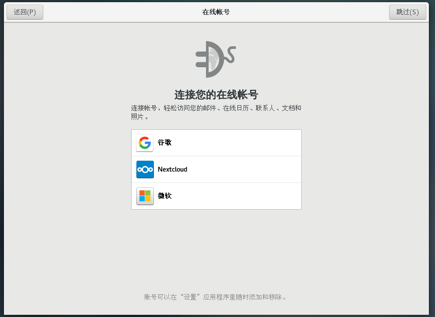
Task: Skip this step with 跳过(S)
Action: 407,12
